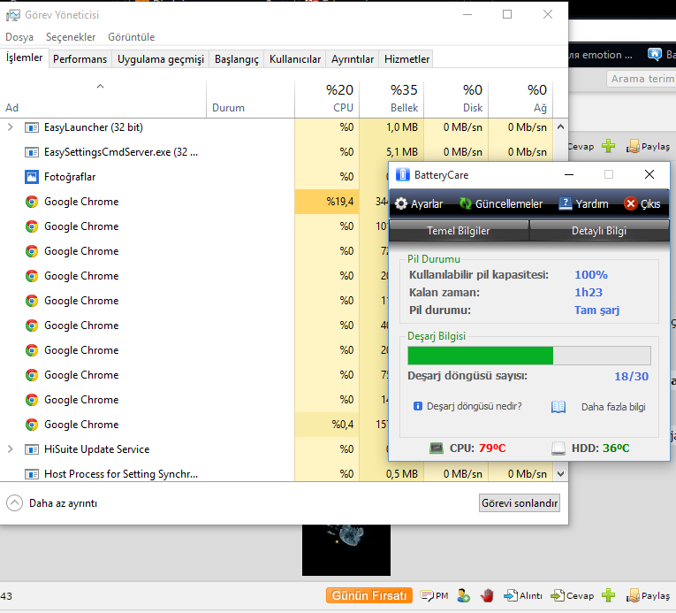
Task: Open the Dosya menu
Action: pos(19,37)
